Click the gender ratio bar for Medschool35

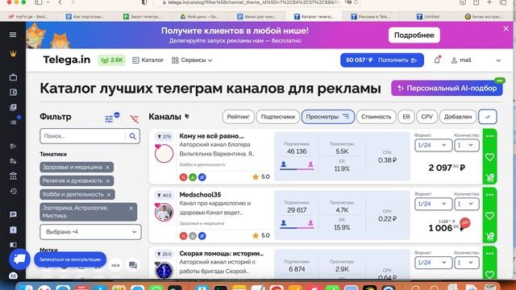point(297,227)
